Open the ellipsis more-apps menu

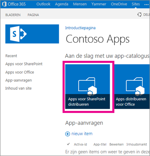coord(146,4)
